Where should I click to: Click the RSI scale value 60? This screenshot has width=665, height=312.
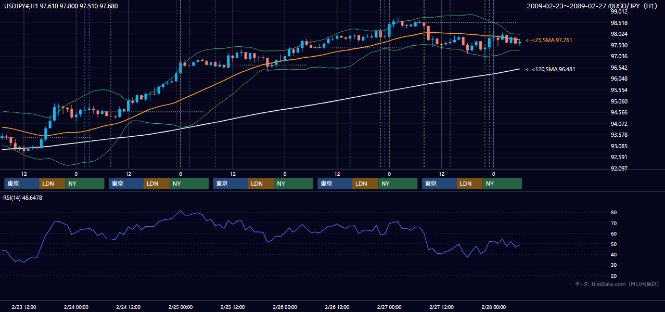coord(613,233)
